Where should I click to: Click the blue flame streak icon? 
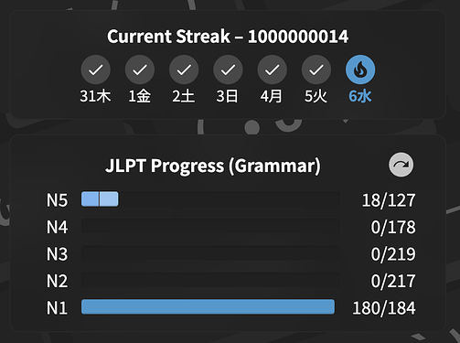point(360,70)
